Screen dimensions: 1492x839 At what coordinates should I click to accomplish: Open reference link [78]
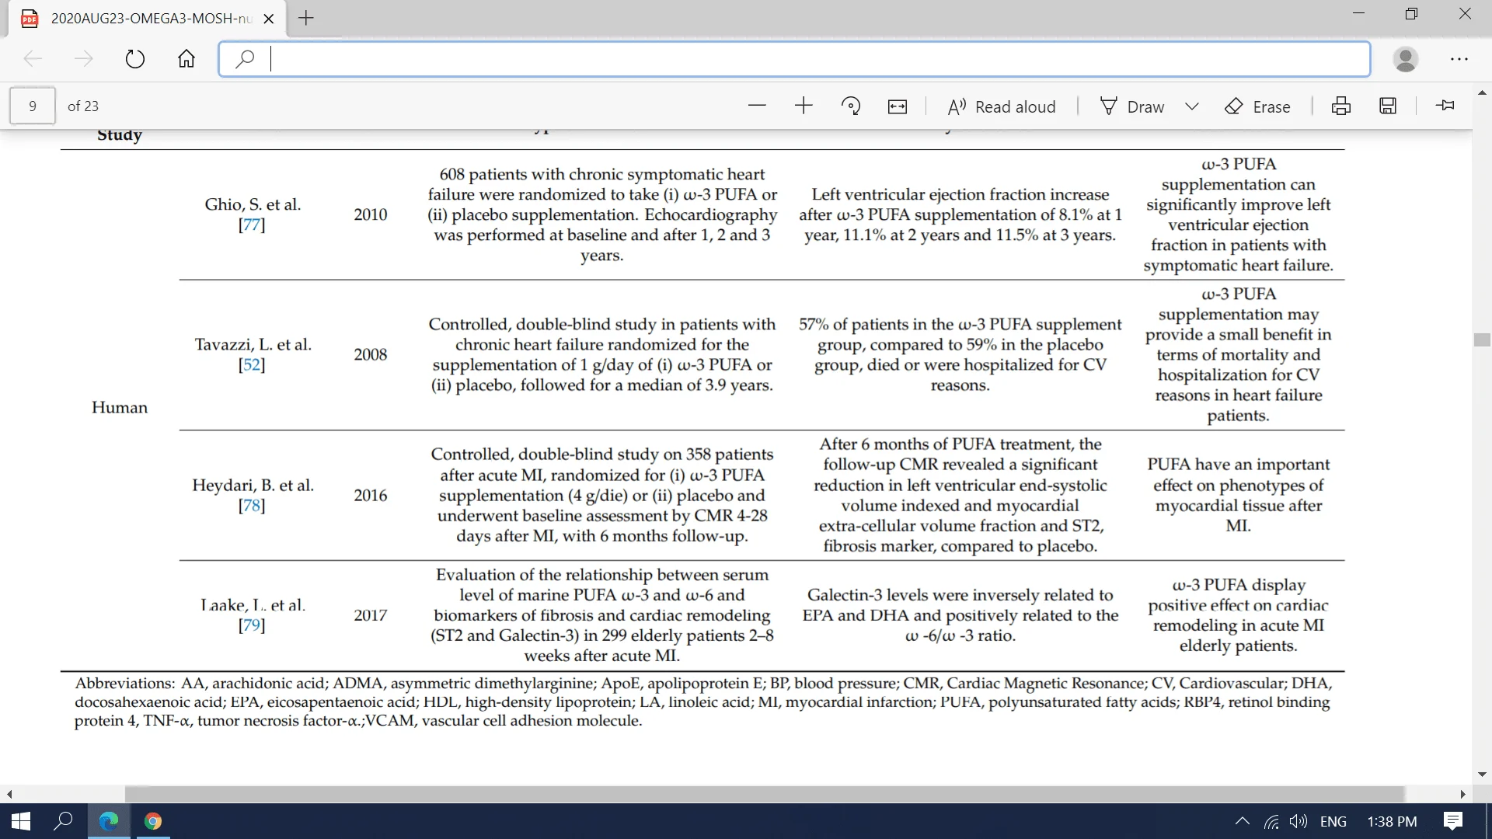pos(252,505)
